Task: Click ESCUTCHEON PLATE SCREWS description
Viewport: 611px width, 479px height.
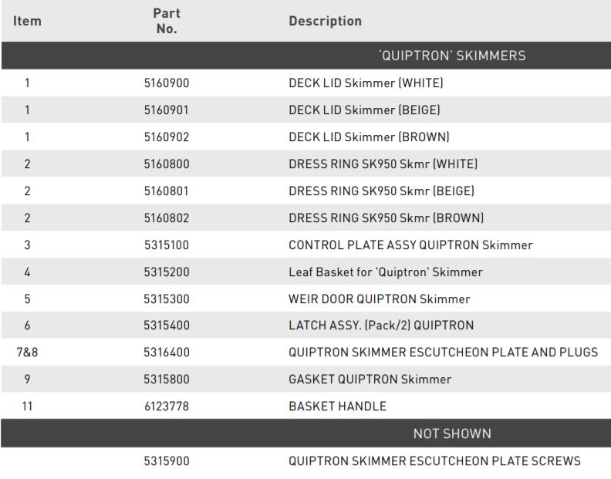Action: (434, 461)
